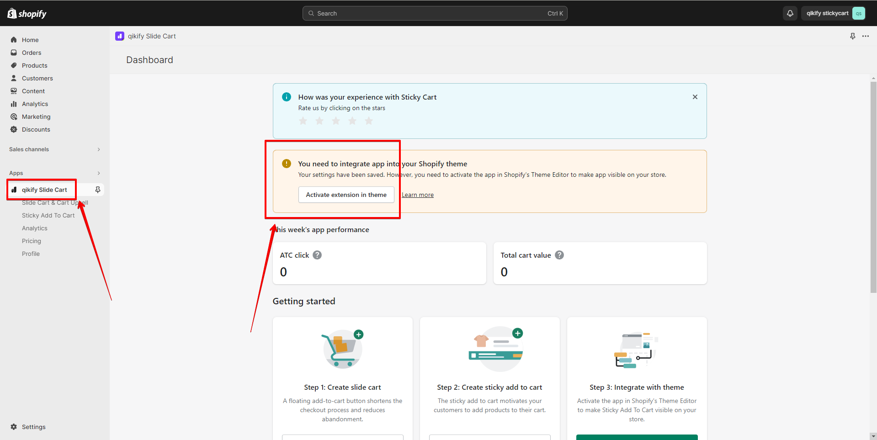Open the qikify stickycart account menu
Viewport: 877px width, 440px height.
click(834, 13)
